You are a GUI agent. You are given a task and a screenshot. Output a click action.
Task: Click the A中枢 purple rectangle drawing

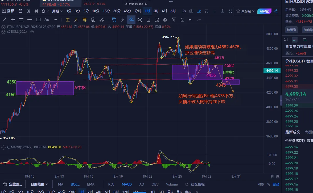[45, 88]
